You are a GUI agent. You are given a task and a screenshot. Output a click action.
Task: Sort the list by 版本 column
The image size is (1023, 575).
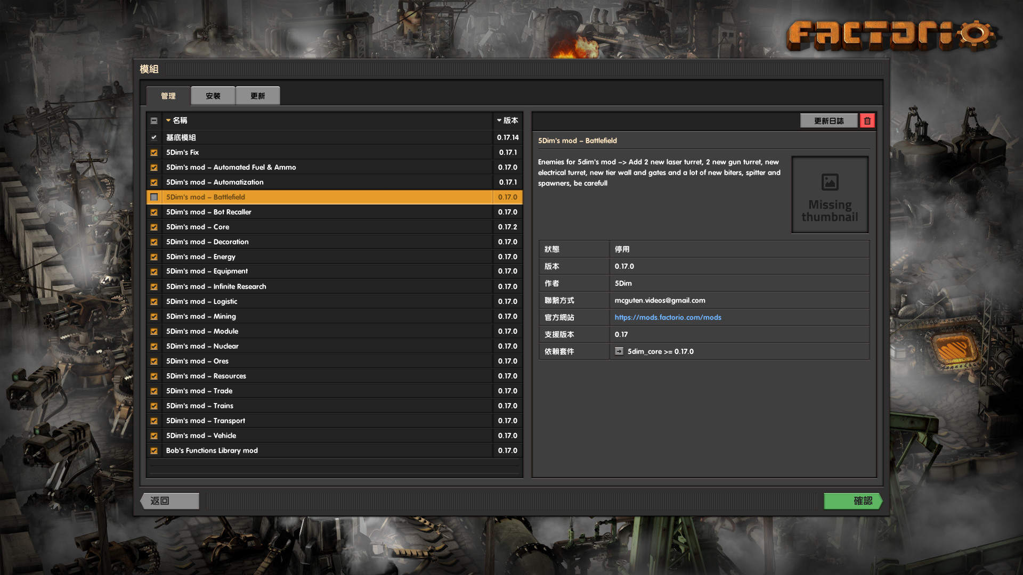(x=508, y=121)
